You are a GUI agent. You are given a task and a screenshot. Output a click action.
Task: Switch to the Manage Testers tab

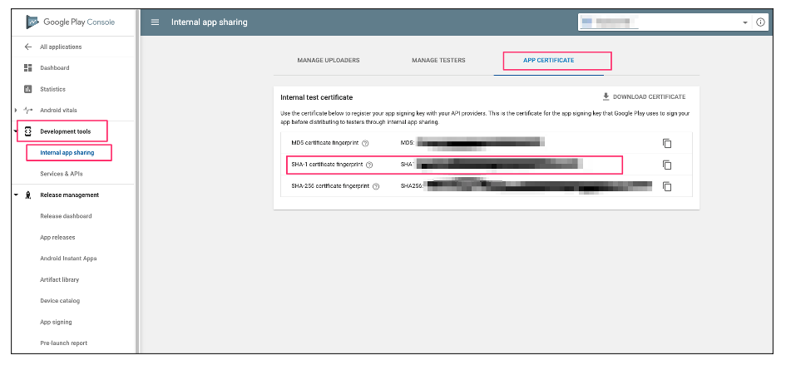(x=438, y=61)
